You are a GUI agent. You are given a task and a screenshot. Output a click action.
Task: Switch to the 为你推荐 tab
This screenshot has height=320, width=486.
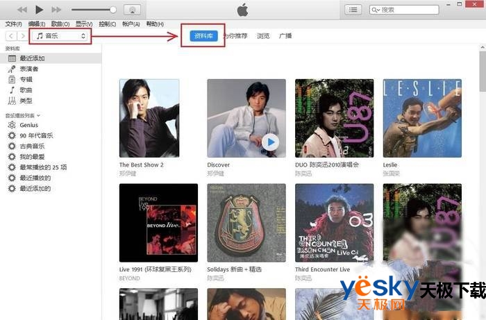coord(235,36)
